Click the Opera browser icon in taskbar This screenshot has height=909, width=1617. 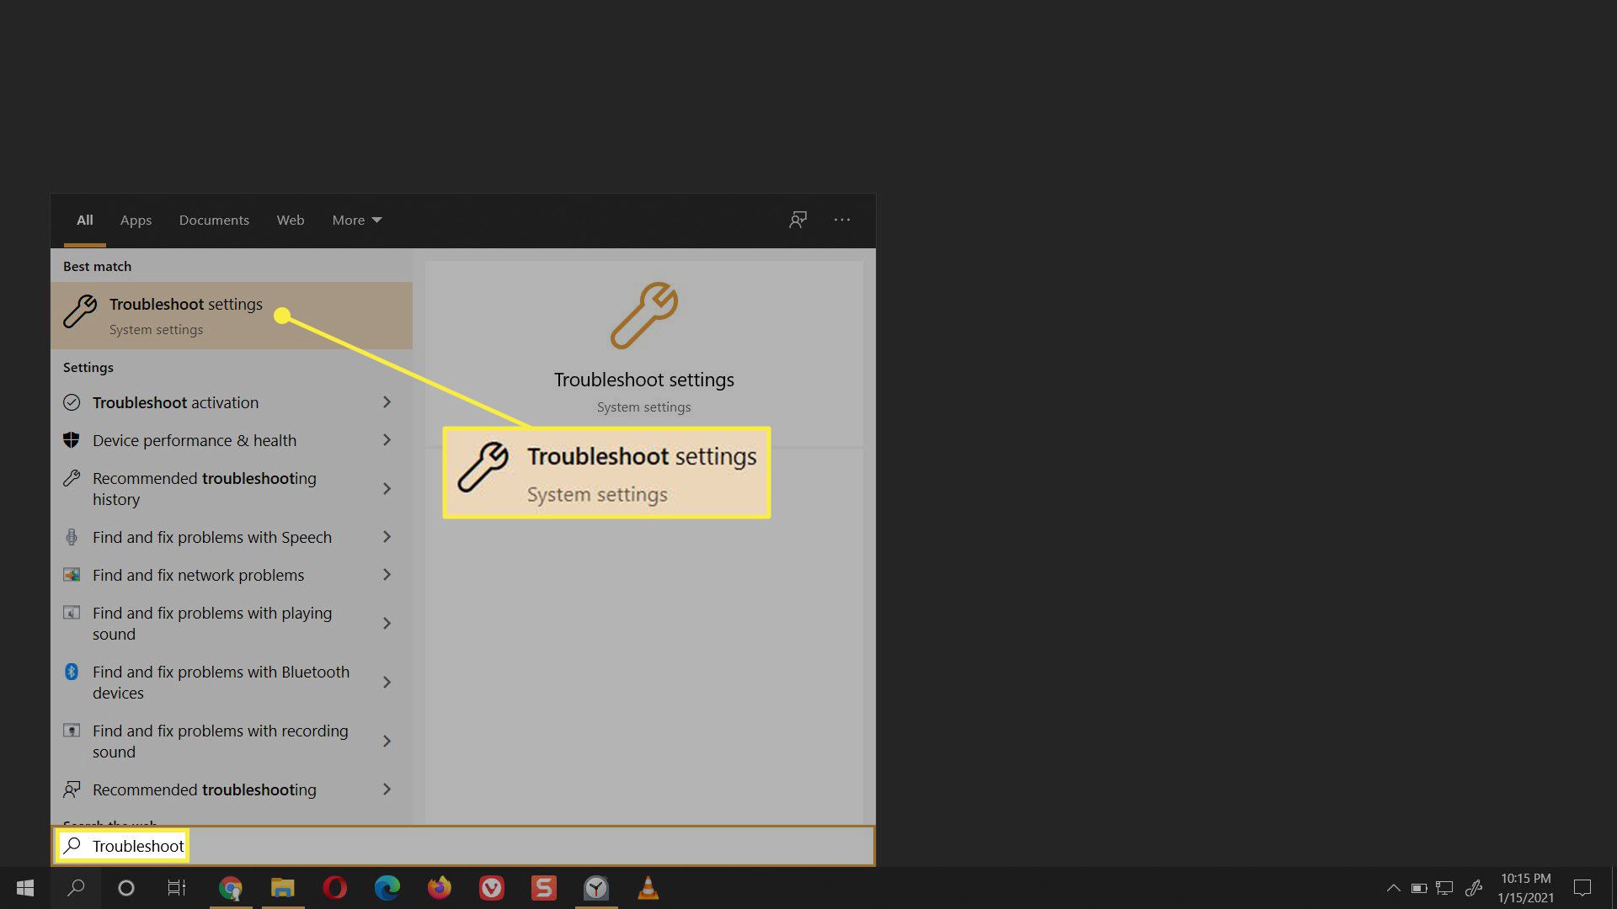pyautogui.click(x=335, y=887)
